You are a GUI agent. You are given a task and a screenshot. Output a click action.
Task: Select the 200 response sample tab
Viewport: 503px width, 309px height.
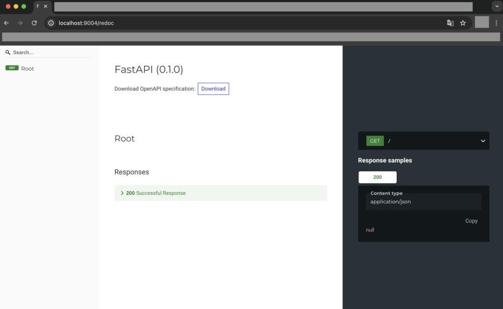pos(377,177)
